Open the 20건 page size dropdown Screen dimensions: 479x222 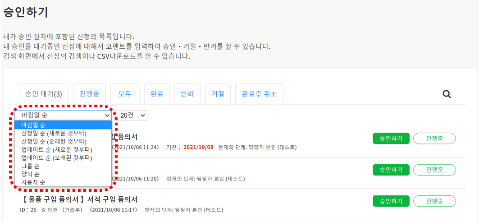133,116
